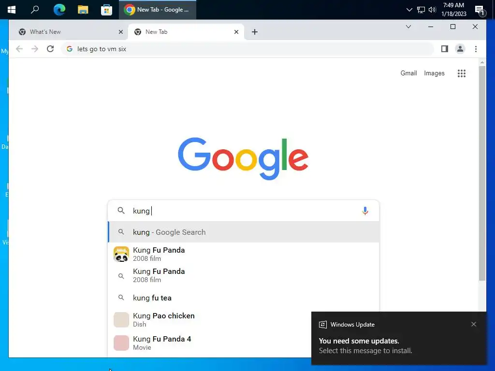Open Chrome tab search chevron
Viewport: 495px width, 371px height.
408,27
